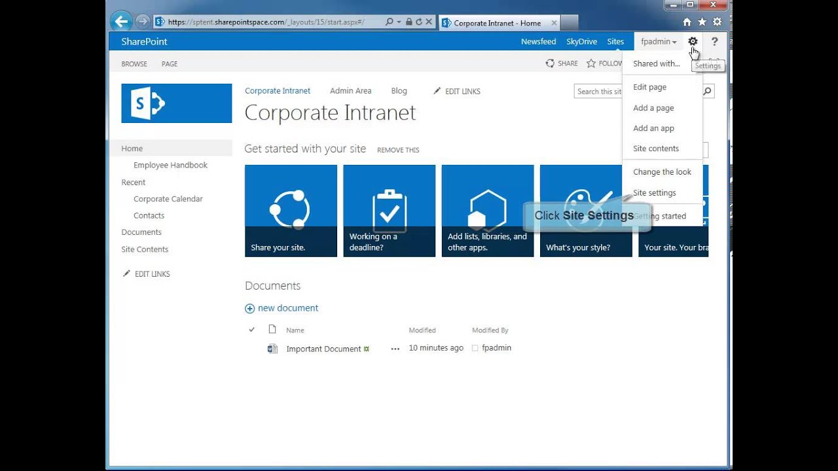Click the browser URL address field
Viewport: 838px width, 471px height.
[270, 22]
